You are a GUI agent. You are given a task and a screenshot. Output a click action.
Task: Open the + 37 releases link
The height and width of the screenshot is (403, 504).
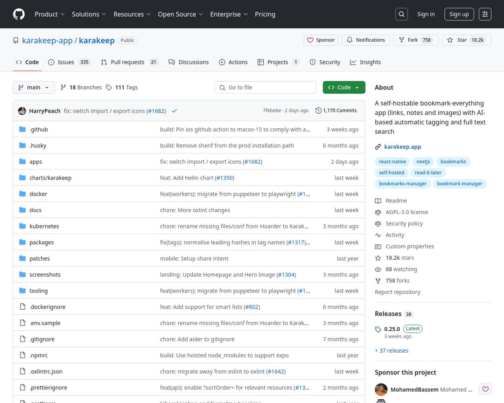pyautogui.click(x=392, y=351)
